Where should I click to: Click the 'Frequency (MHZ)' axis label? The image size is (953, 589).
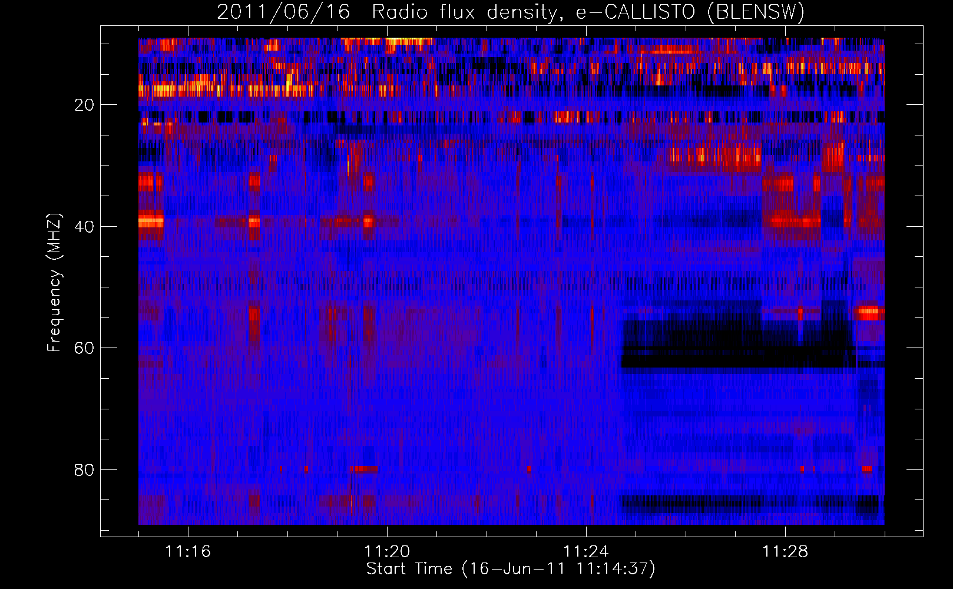[x=54, y=283]
